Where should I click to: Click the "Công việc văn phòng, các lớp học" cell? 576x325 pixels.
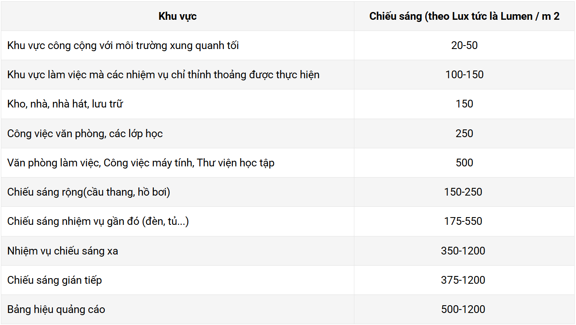pos(85,133)
